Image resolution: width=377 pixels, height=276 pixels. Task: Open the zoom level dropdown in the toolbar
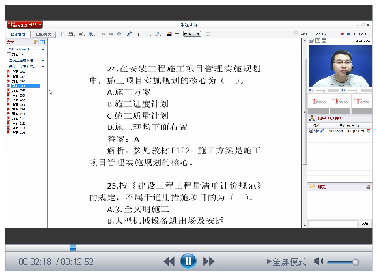tap(191, 34)
